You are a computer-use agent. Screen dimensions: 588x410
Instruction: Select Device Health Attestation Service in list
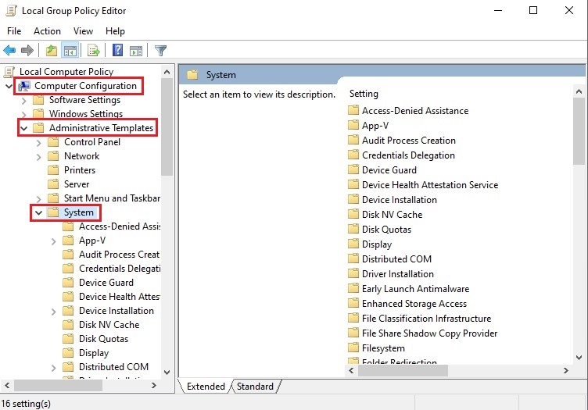(430, 185)
